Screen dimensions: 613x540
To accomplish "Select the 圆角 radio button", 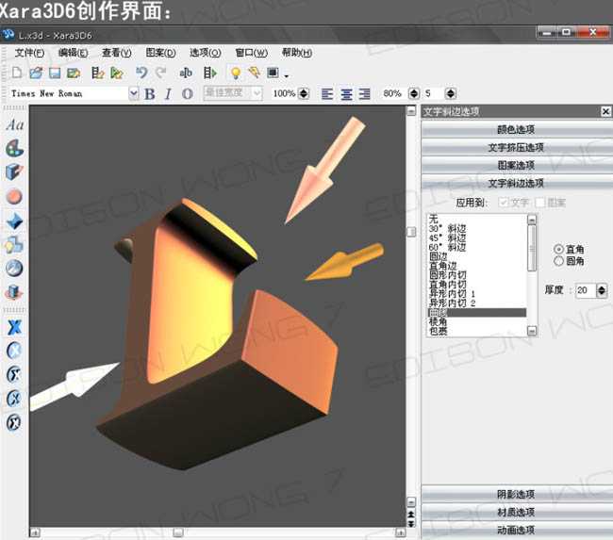I will (559, 261).
